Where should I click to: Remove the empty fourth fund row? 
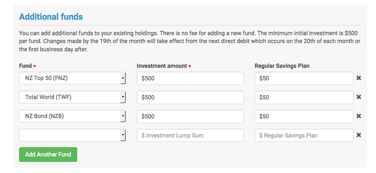[358, 135]
